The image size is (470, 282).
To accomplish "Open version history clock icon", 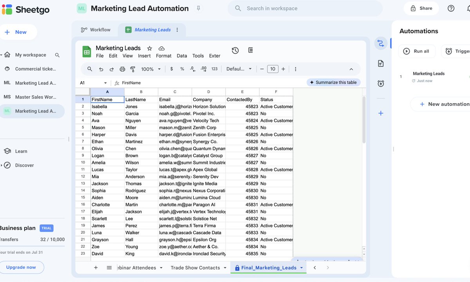I will pyautogui.click(x=235, y=50).
